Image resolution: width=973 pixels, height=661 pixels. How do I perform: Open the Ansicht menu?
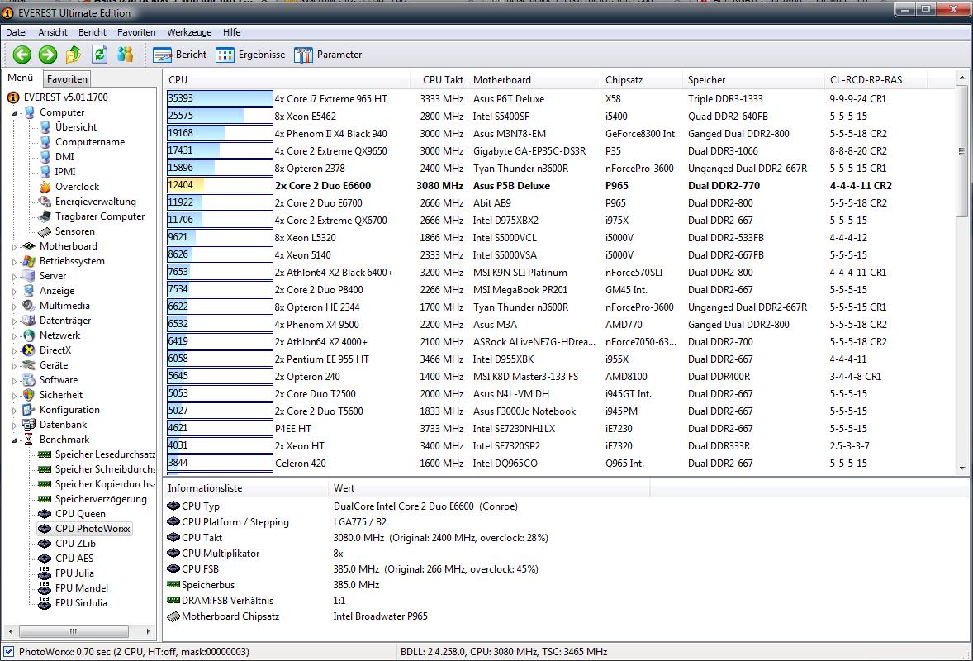point(53,32)
